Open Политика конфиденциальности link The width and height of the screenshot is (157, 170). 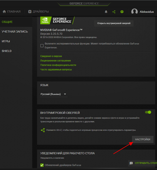[58, 65]
